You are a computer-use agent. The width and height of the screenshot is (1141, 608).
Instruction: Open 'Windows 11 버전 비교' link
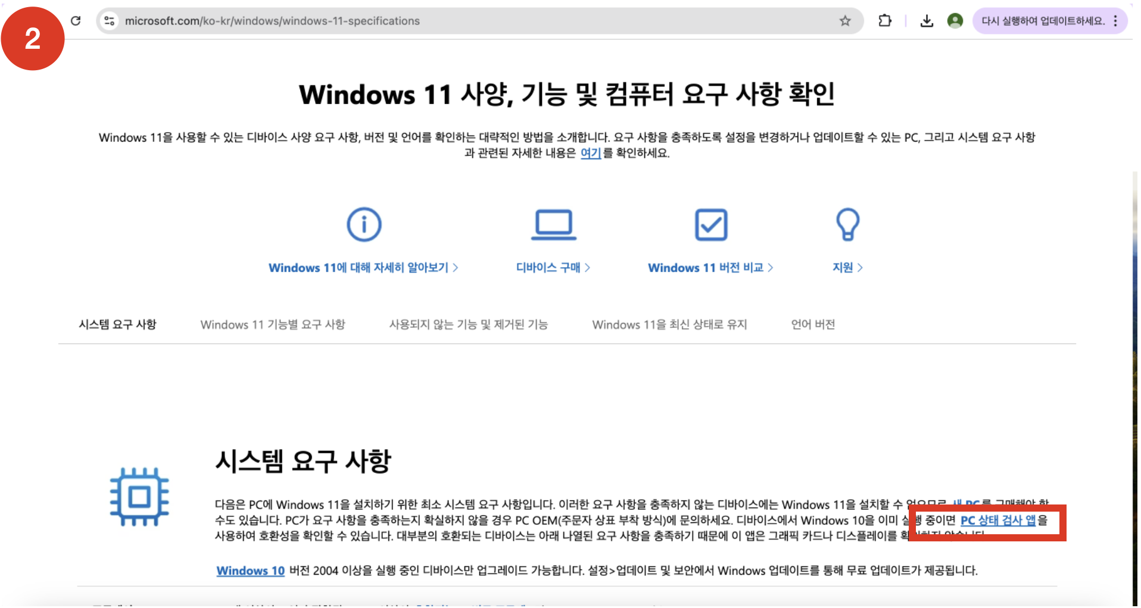click(710, 268)
